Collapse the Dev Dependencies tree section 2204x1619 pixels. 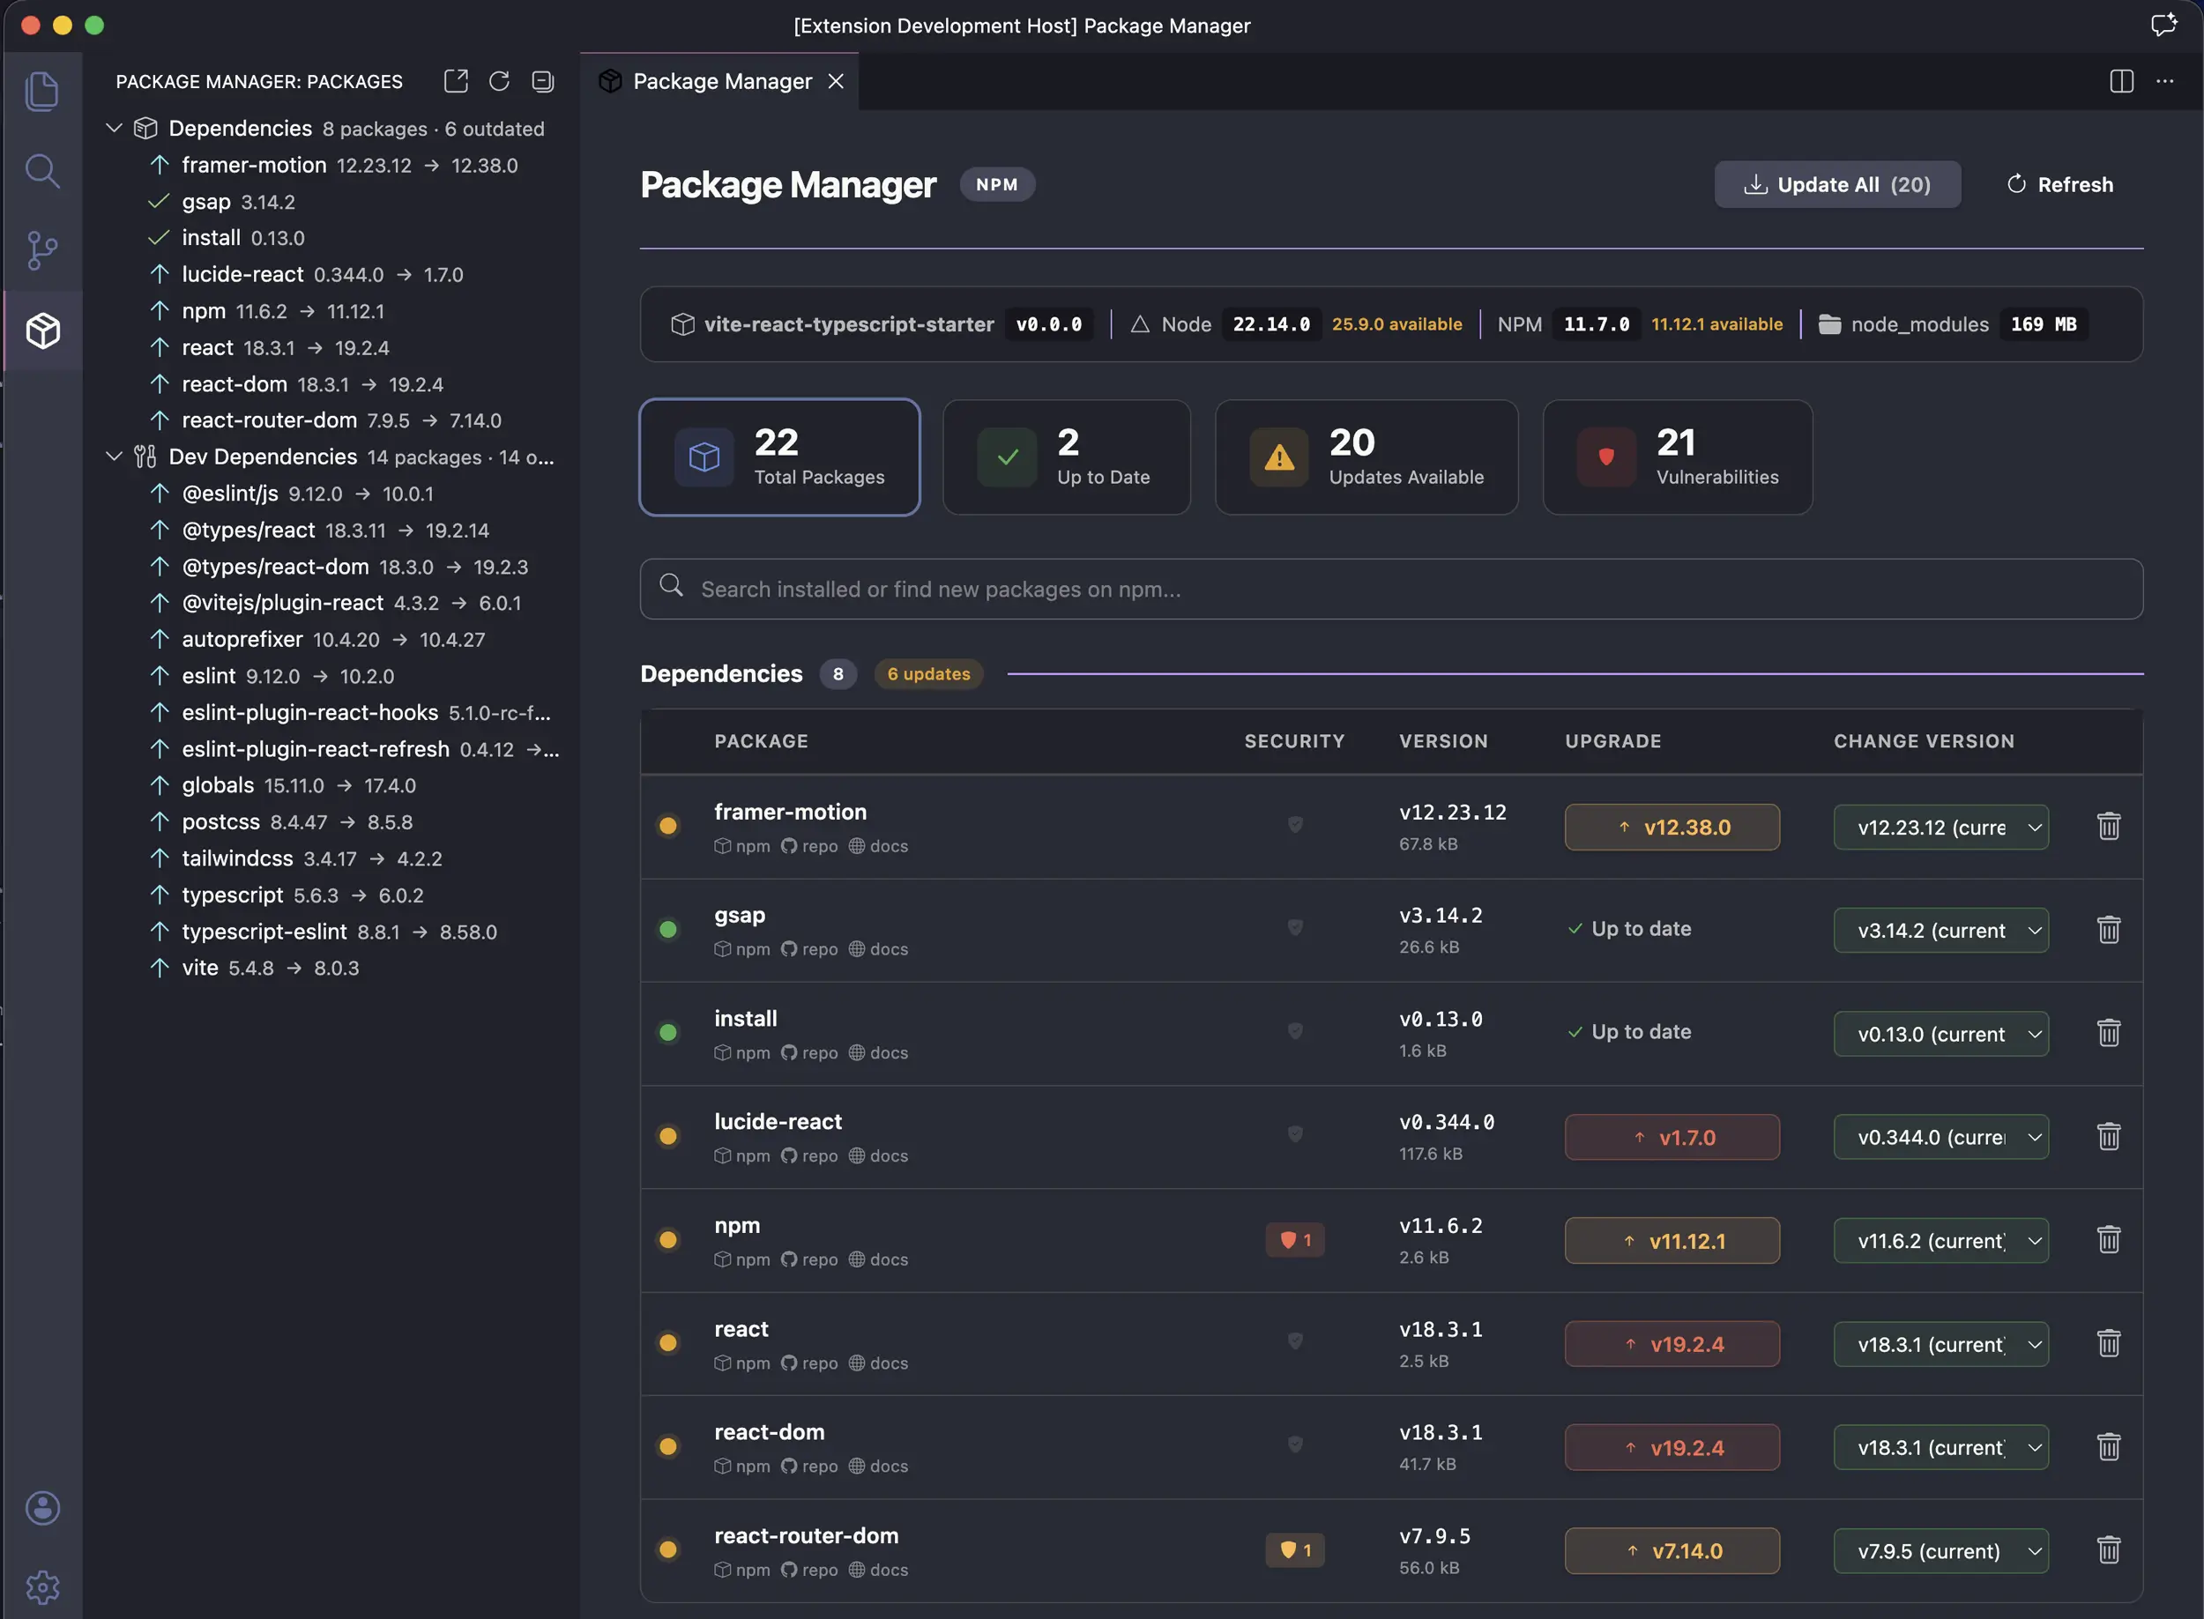coord(115,457)
